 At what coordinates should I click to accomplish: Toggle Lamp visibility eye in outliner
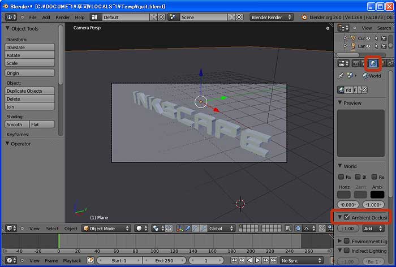(368, 46)
